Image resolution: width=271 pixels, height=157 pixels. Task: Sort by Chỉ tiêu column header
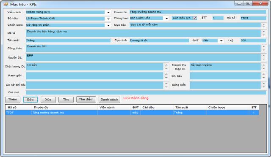157,107
